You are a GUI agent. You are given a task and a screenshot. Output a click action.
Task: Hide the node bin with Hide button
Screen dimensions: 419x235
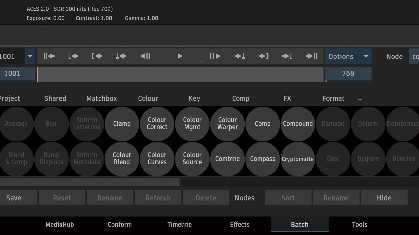pyautogui.click(x=384, y=198)
